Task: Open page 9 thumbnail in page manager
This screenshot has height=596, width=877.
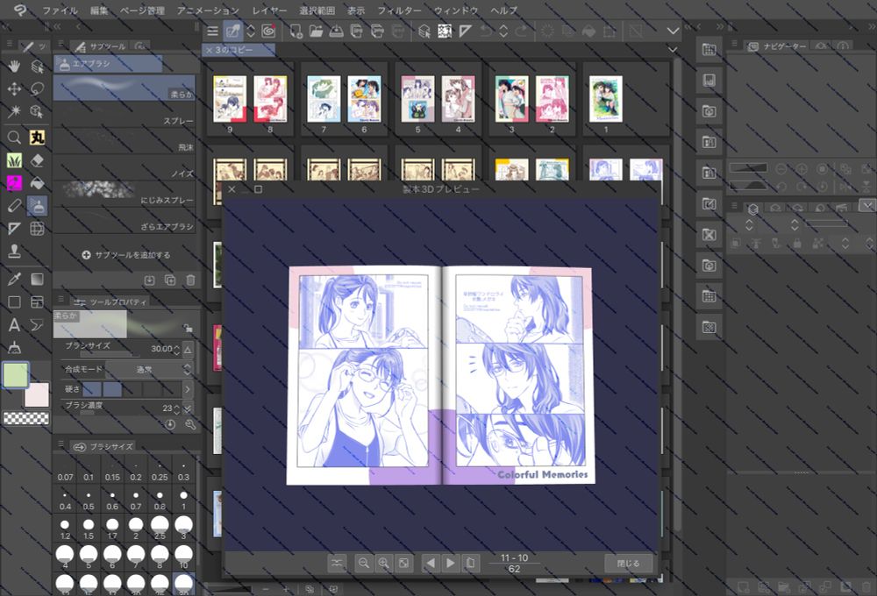Action: (x=230, y=99)
